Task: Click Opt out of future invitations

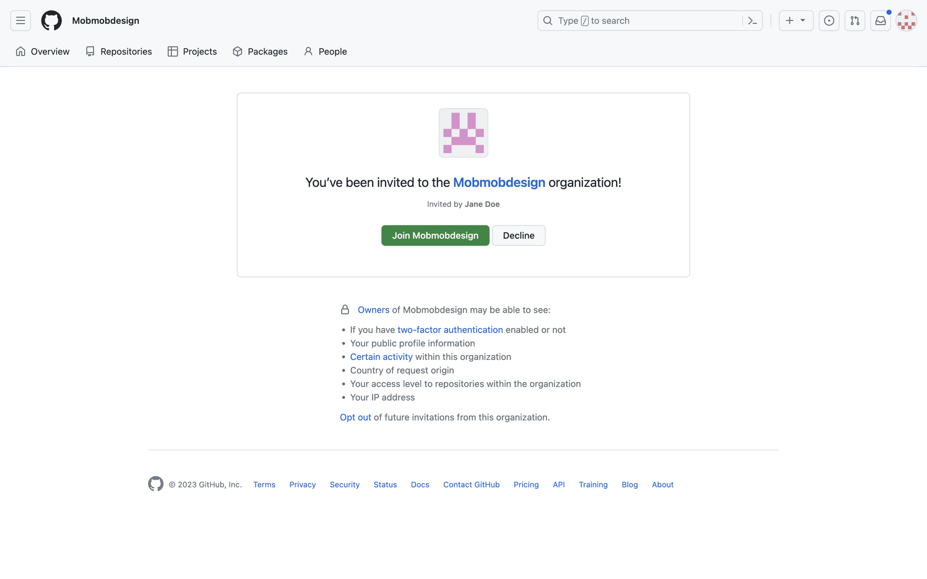Action: (355, 417)
